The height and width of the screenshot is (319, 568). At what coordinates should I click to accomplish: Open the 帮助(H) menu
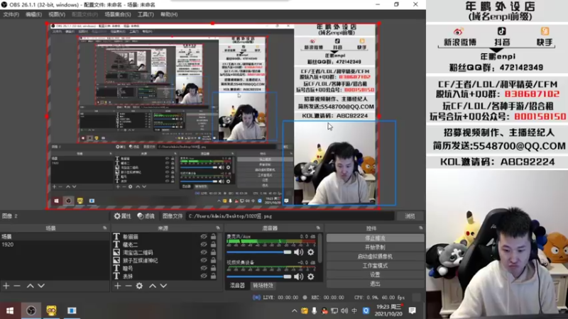pyautogui.click(x=169, y=14)
